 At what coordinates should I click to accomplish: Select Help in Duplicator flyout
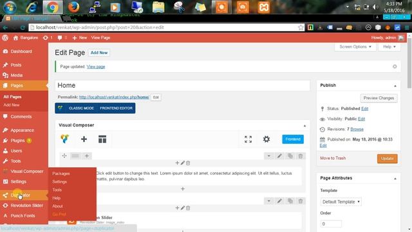click(57, 198)
